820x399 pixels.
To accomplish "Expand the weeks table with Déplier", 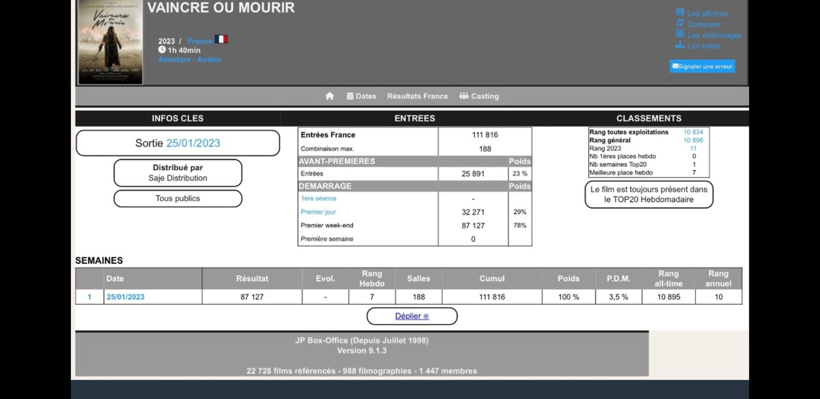I will 412,316.
